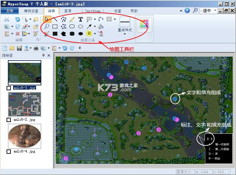Click the y:623 status bar field
The width and height of the screenshot is (236, 175).
click(x=222, y=172)
